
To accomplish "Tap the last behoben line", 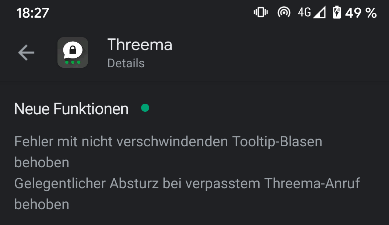I will click(42, 204).
